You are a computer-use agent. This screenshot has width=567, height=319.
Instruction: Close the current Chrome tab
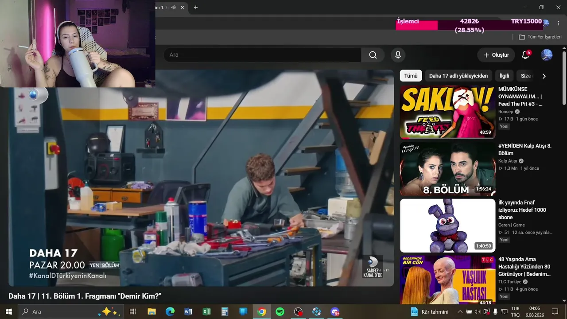coord(182,7)
